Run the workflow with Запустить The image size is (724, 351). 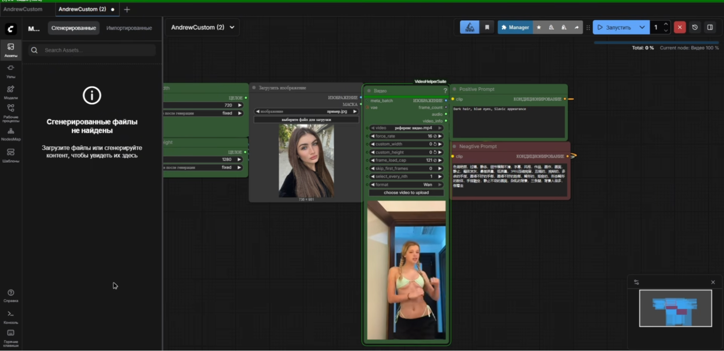tap(614, 27)
